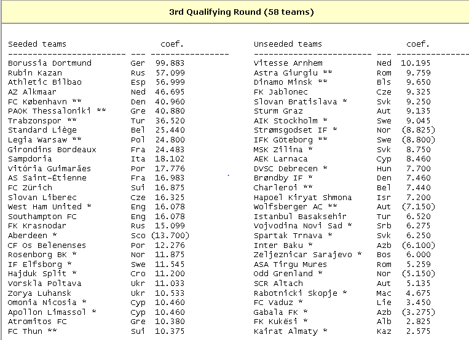This screenshot has width=469, height=340.
Task: Click Standard Liège team name
Action: pyautogui.click(x=42, y=130)
